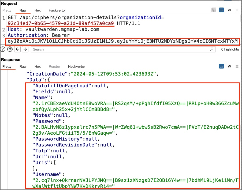Switch Response view to Raw tab
Image resolution: width=242 pixels, height=190 pixels.
[23, 66]
